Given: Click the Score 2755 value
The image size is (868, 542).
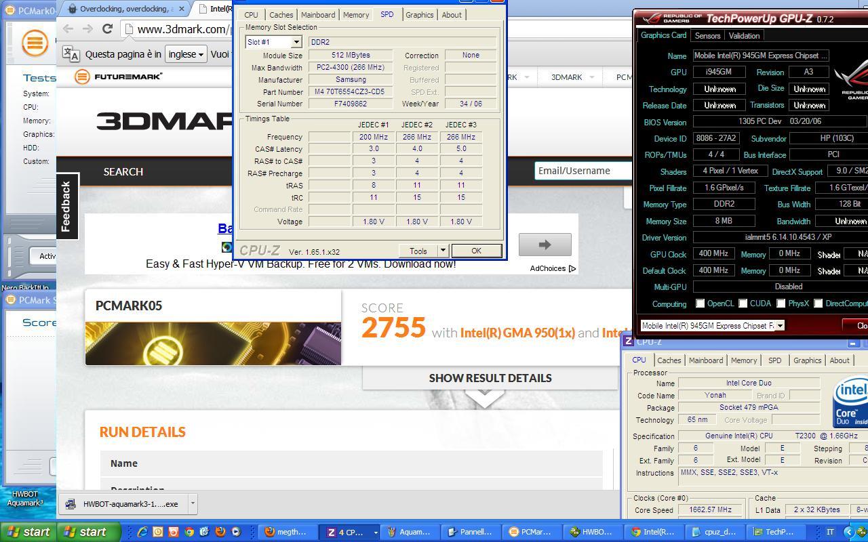Looking at the screenshot, I should pyautogui.click(x=393, y=328).
